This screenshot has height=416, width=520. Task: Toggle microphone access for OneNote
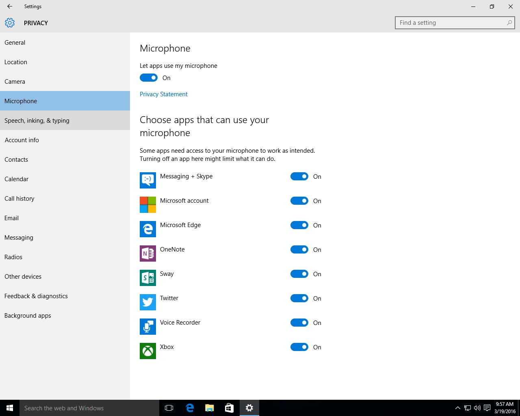299,249
